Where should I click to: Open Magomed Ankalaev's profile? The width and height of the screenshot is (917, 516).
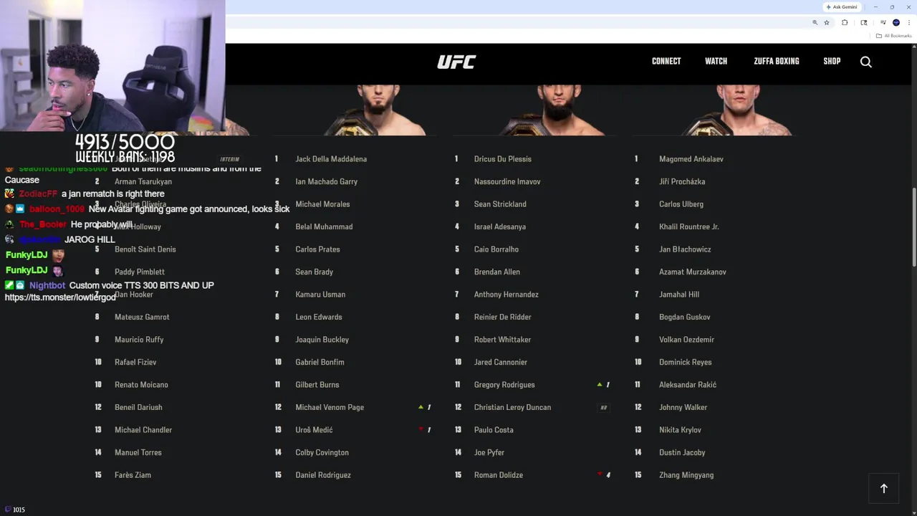tap(691, 159)
